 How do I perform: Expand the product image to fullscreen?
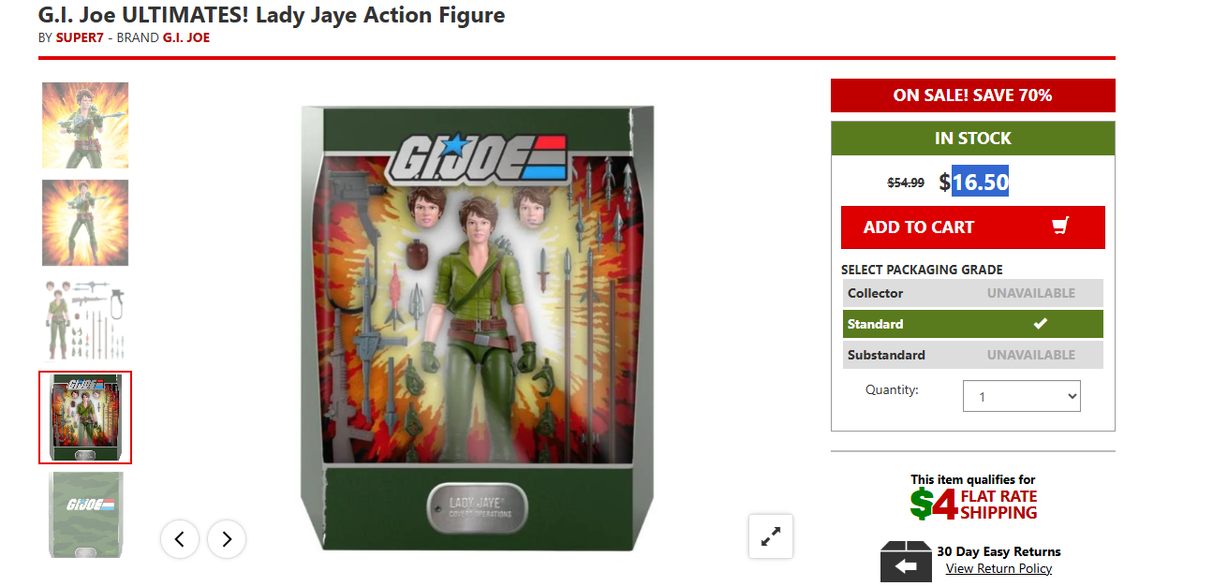(x=771, y=536)
